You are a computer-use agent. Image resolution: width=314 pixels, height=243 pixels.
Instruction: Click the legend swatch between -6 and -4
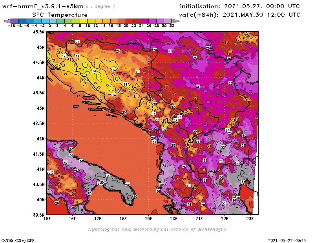tap(30, 21)
